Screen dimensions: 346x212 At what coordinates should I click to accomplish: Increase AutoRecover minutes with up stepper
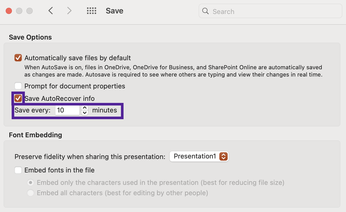click(x=85, y=108)
